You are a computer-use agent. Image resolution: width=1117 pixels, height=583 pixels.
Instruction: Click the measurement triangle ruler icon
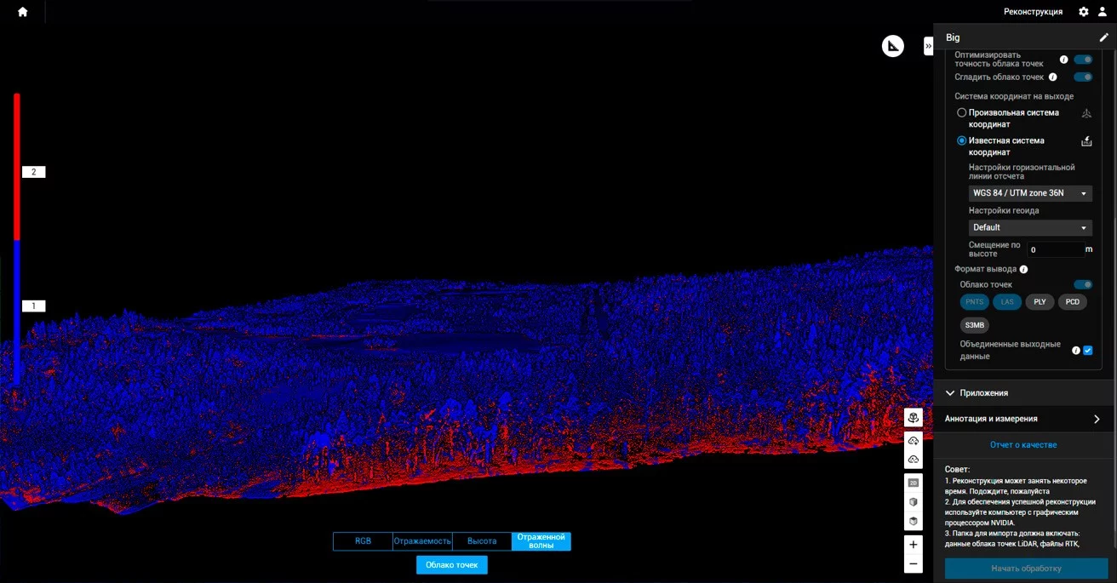pyautogui.click(x=892, y=46)
